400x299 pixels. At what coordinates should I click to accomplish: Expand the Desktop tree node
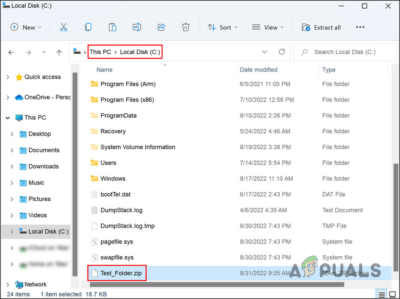pos(12,134)
